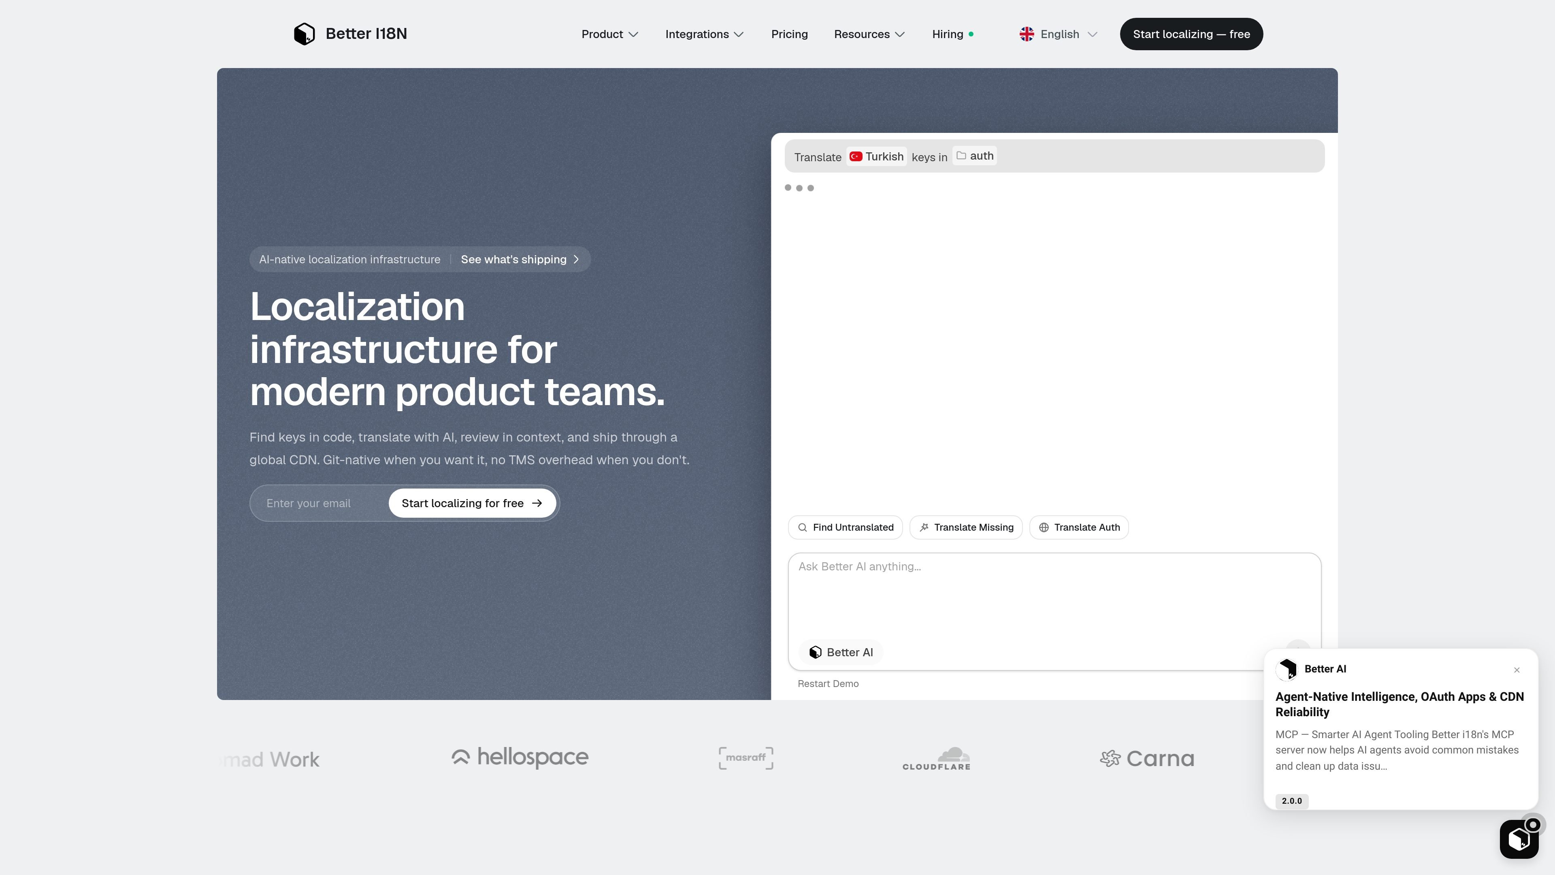
Task: Open the Resources dropdown
Action: point(869,34)
